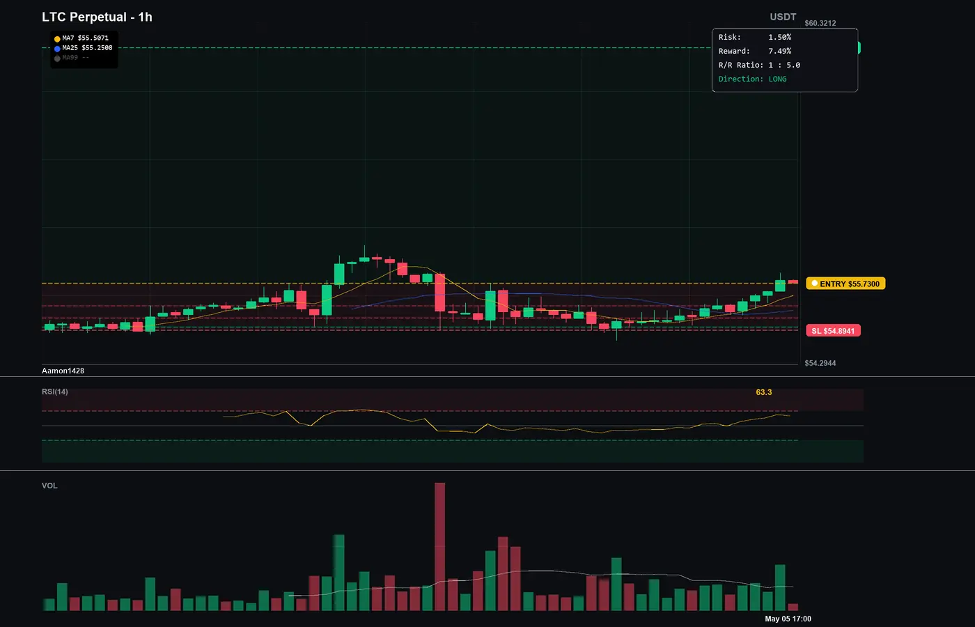Click the USDT currency label
975x627 pixels.
point(783,17)
